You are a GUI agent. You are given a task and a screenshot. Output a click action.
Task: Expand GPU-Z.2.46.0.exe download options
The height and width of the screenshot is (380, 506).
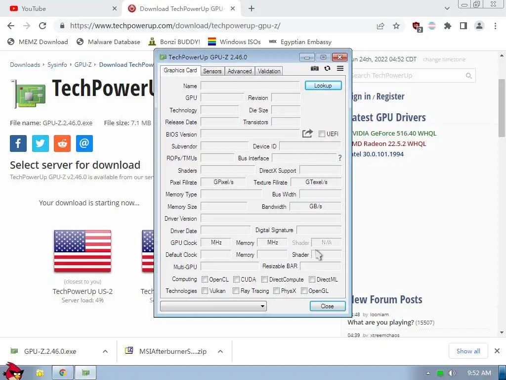pos(105,351)
